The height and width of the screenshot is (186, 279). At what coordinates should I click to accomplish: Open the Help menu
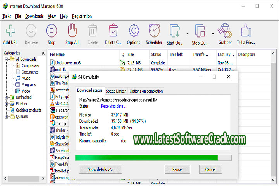64,16
